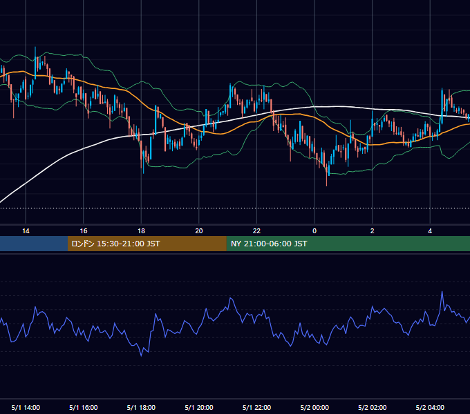Click the 4 hour label on the price chart axis
The height and width of the screenshot is (414, 470).
point(430,231)
